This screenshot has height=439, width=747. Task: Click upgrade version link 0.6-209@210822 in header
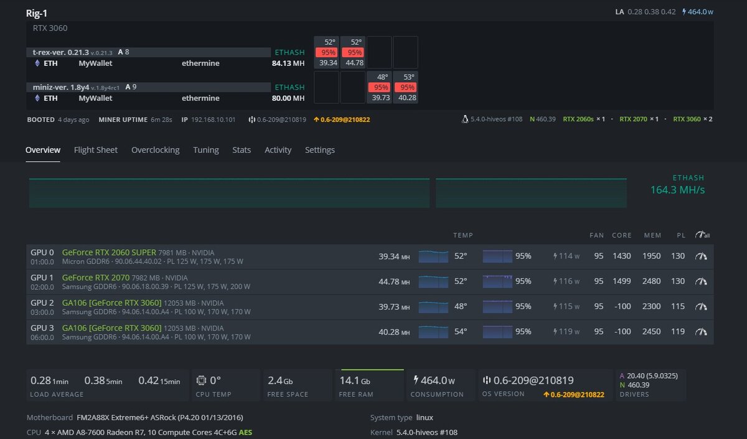[x=341, y=119]
